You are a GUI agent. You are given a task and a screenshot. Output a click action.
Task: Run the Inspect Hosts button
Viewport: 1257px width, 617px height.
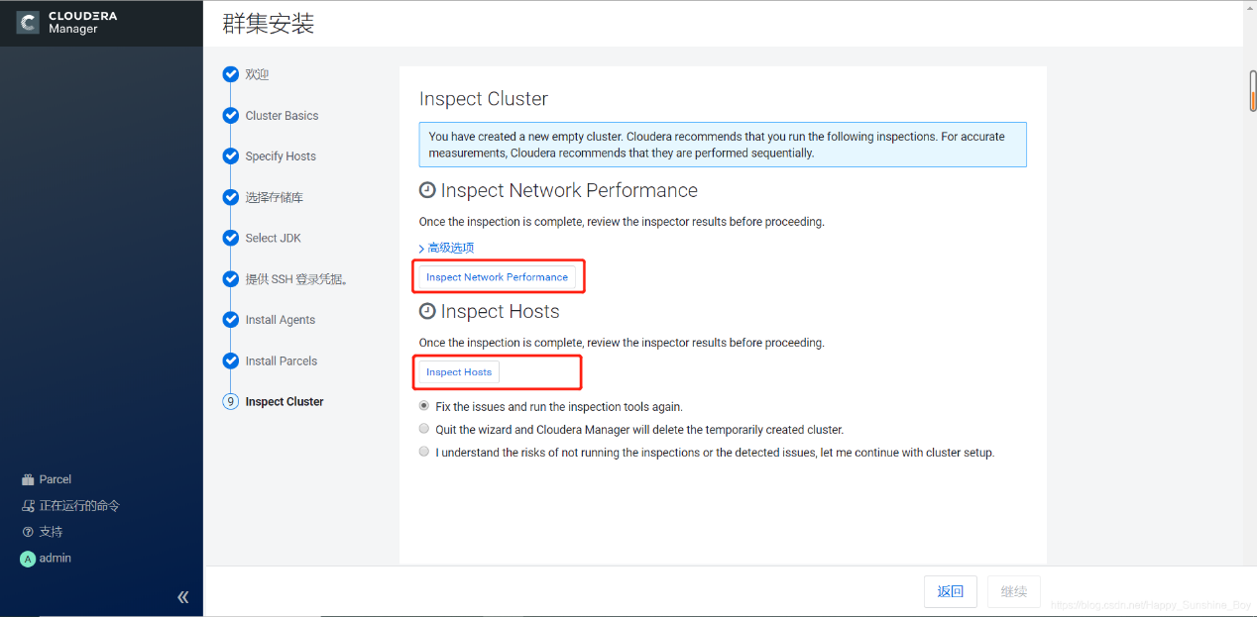pos(459,372)
